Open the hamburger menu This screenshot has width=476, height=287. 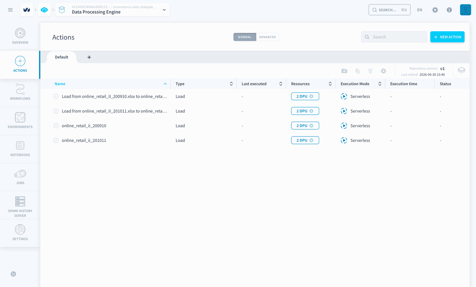tap(10, 10)
